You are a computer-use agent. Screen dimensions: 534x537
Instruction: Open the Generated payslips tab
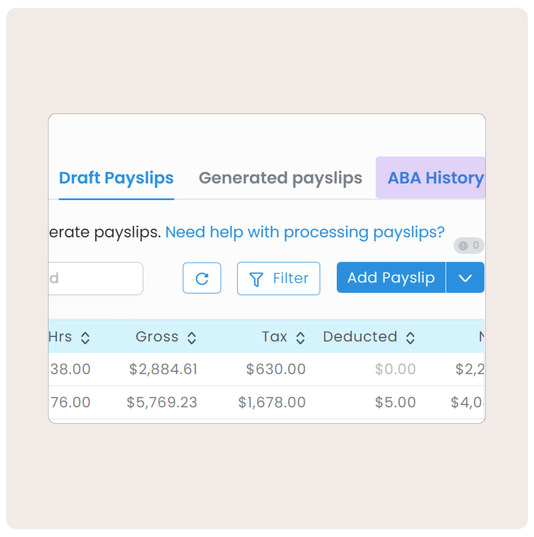click(280, 178)
